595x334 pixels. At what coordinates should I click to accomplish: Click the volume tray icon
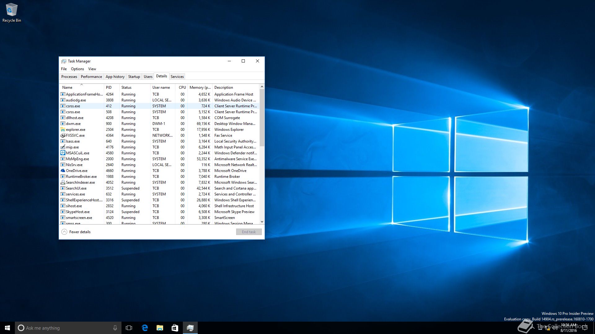point(555,328)
